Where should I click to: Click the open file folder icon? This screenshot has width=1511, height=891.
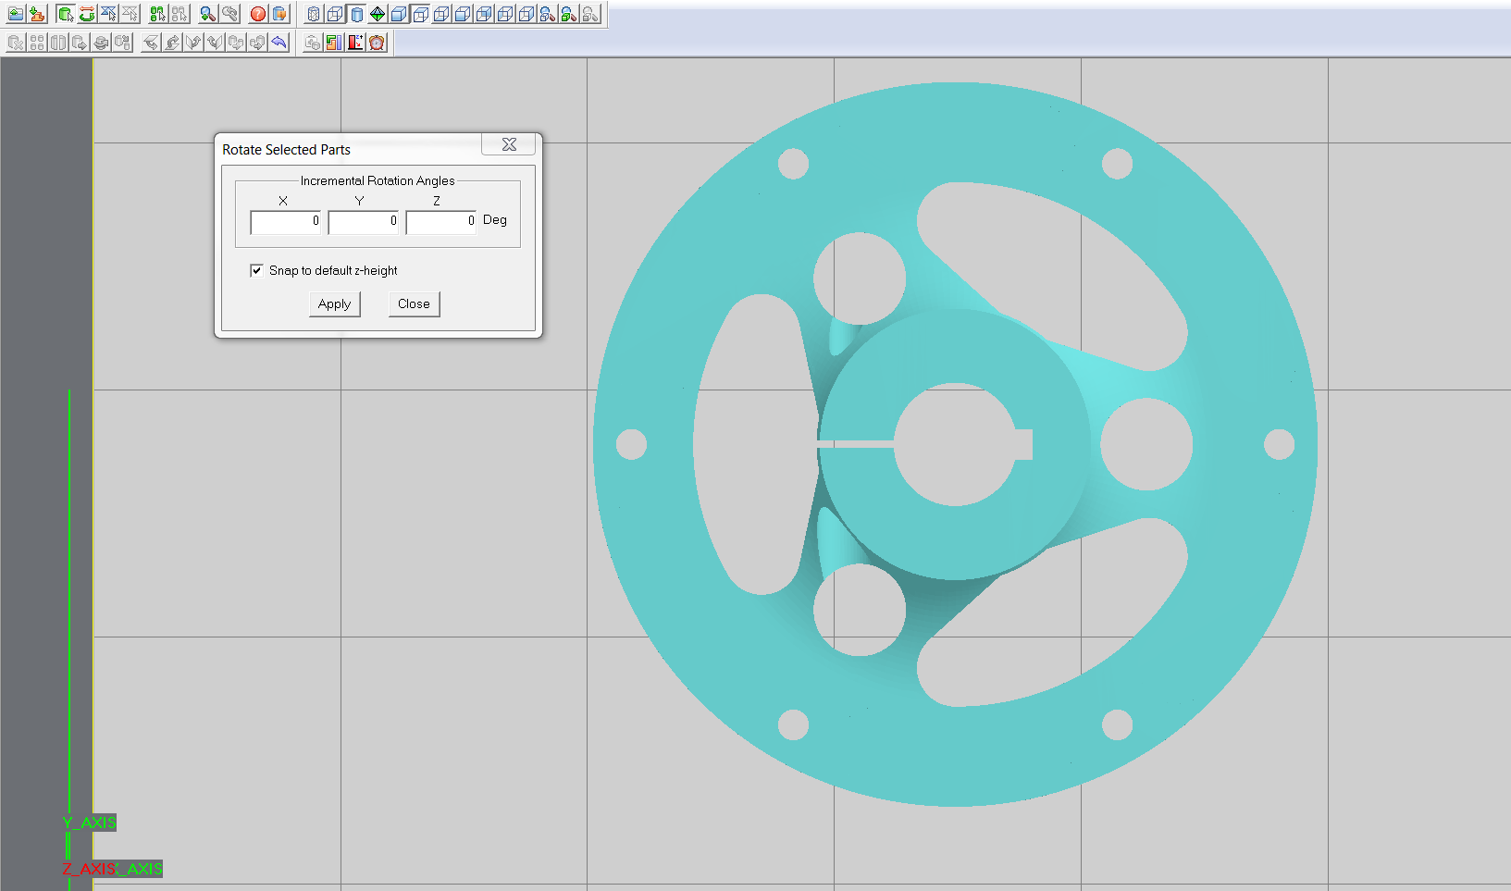[x=16, y=14]
